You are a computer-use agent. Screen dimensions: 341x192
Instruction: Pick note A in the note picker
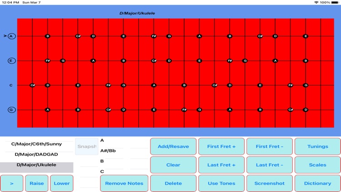pos(102,141)
